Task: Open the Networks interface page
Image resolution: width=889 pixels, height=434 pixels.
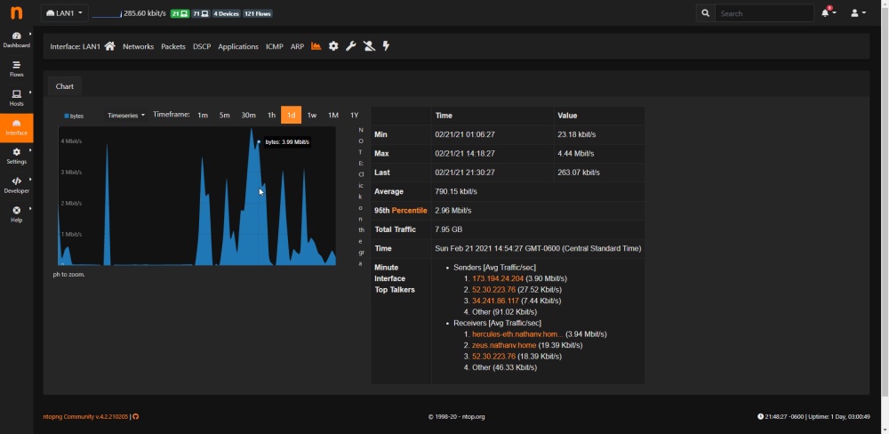Action: click(x=139, y=46)
